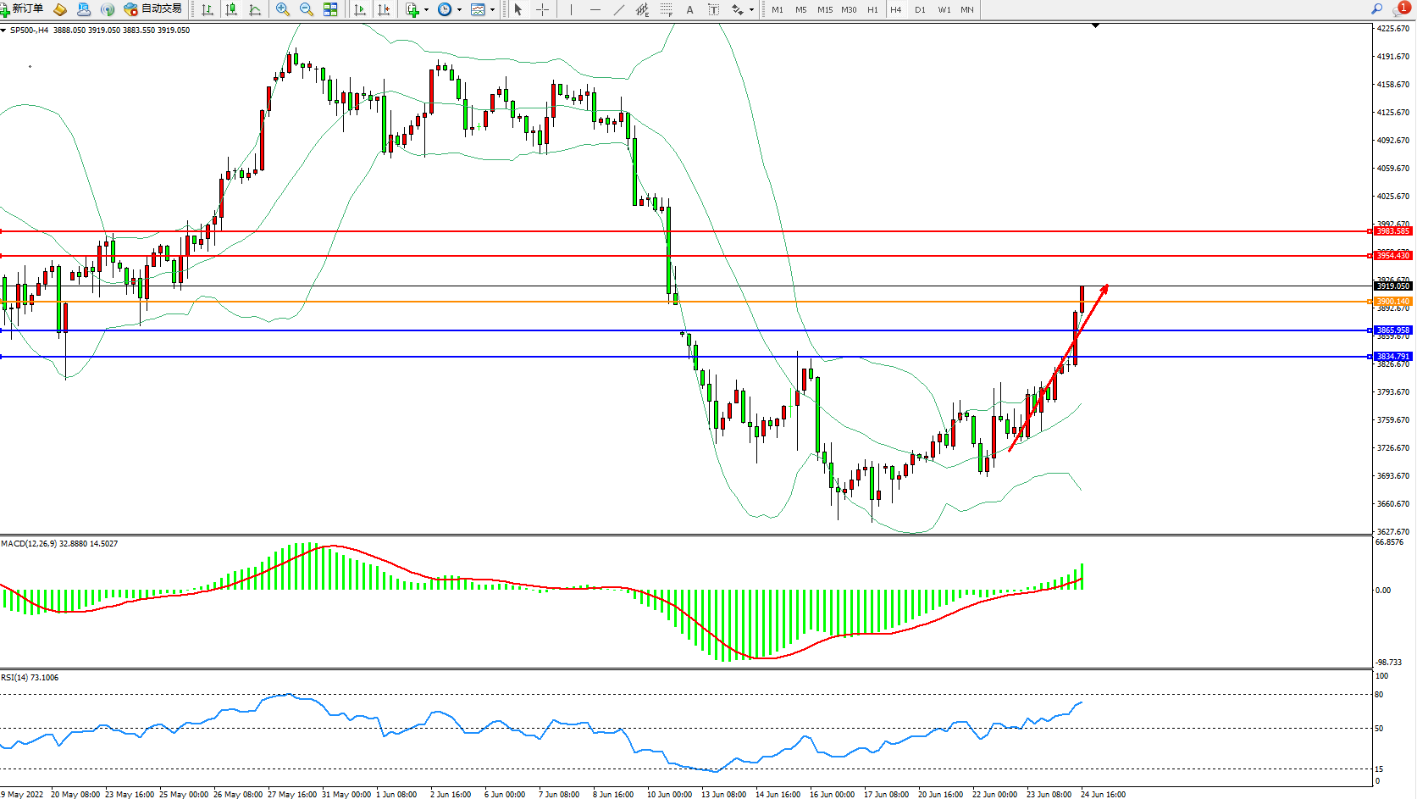Toggle the chart auto scroll button
The height and width of the screenshot is (799, 1417).
pyautogui.click(x=360, y=9)
